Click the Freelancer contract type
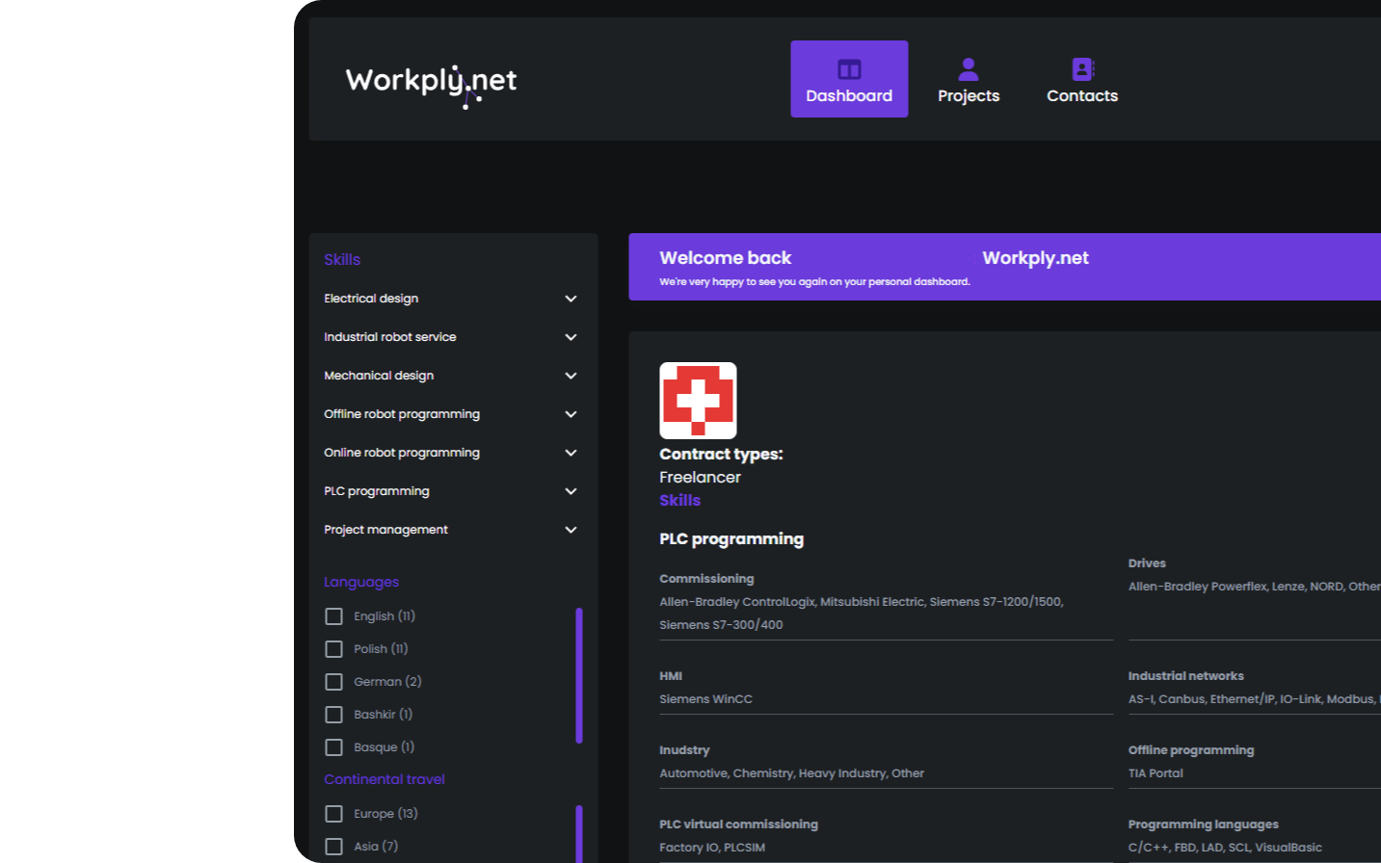The width and height of the screenshot is (1381, 863). (x=701, y=477)
